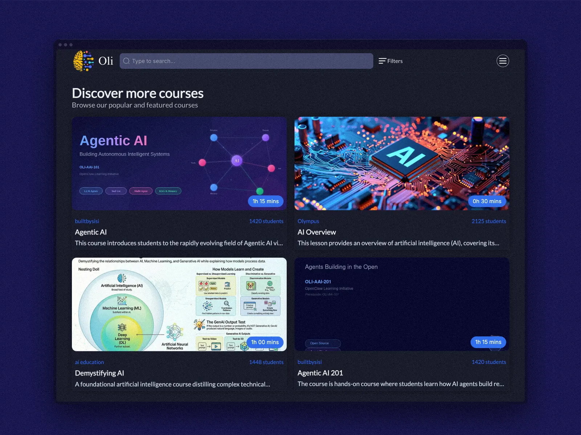The width and height of the screenshot is (581, 435).
Task: Open the 'Agentic AI 201' course title
Action: click(320, 373)
